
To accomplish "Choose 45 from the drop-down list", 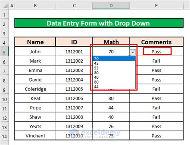I will (x=114, y=63).
